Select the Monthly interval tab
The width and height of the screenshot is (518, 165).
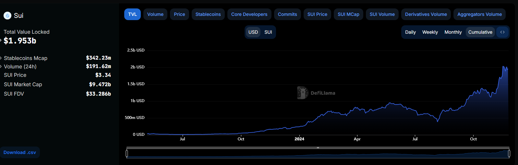click(453, 32)
